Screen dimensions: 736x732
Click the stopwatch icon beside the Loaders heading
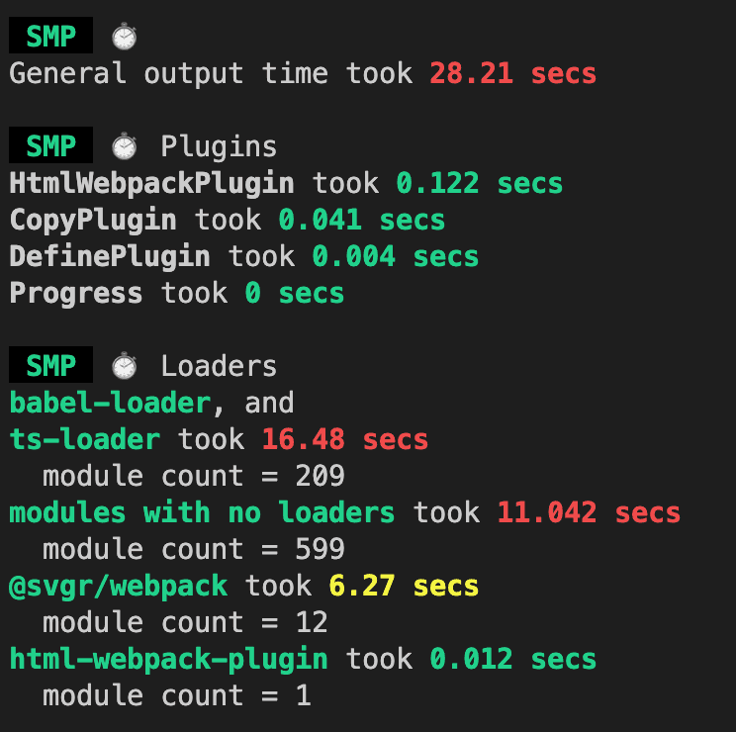point(124,366)
